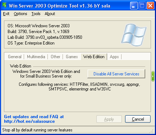This screenshot has width=156, height=135.
Task: Click the 'Web Edition' group box label
Action: [20, 66]
